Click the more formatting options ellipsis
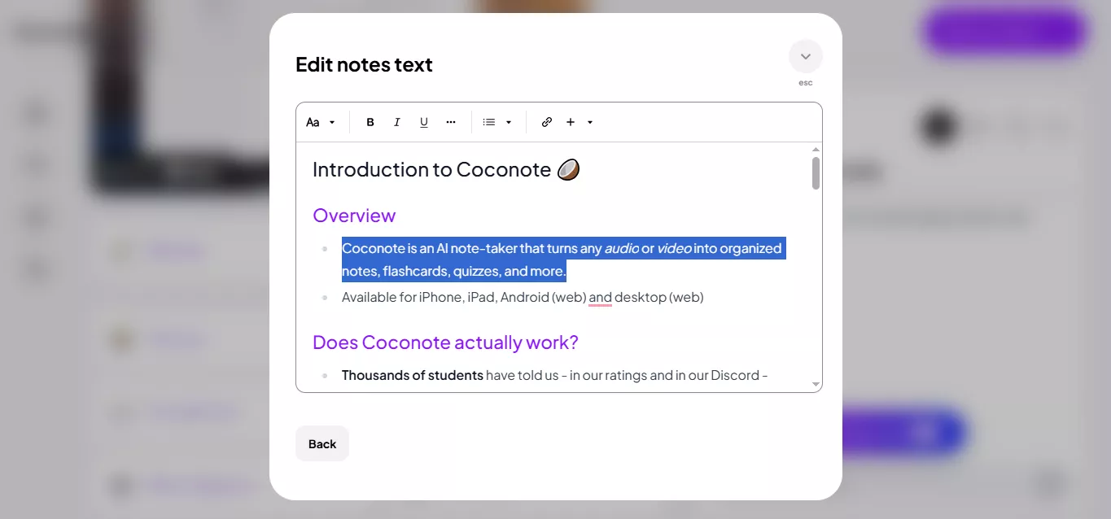The width and height of the screenshot is (1111, 519). click(451, 122)
